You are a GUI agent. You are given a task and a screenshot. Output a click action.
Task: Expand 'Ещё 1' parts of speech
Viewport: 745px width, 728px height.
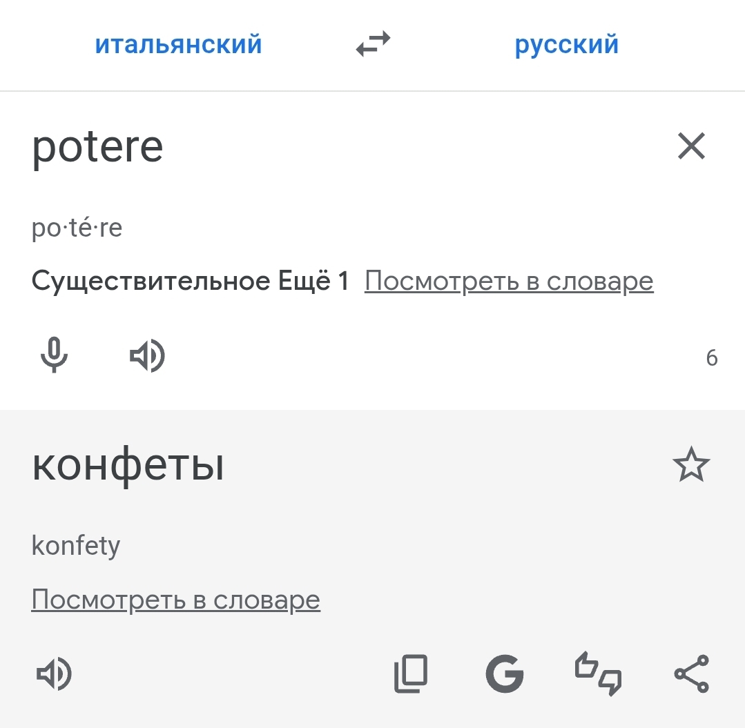[x=313, y=282]
